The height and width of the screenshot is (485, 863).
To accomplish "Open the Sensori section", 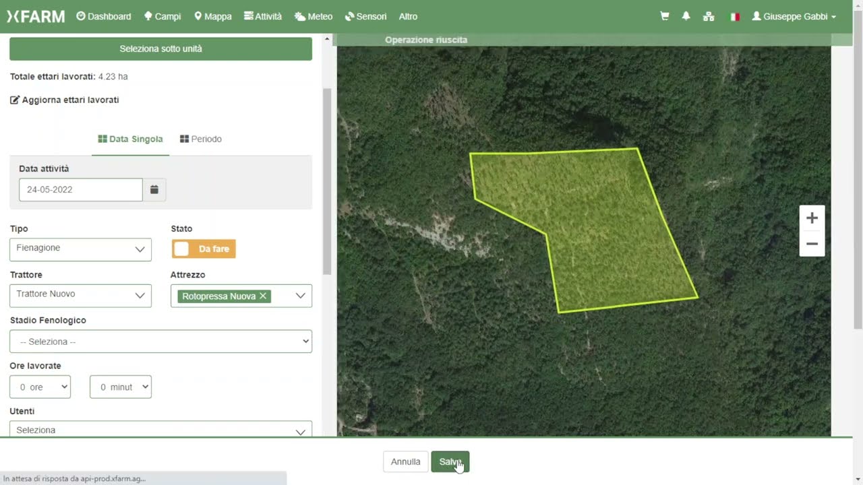I will click(x=365, y=16).
